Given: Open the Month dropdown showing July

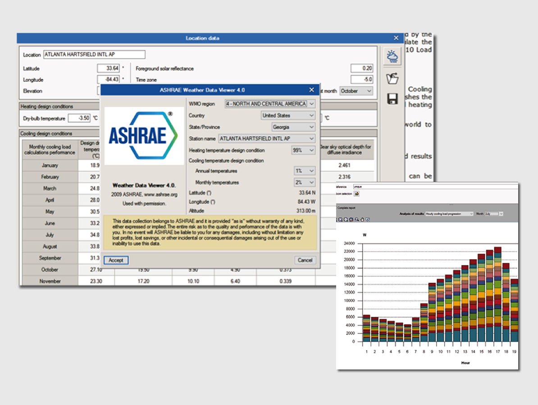Looking at the screenshot, I should click(494, 214).
